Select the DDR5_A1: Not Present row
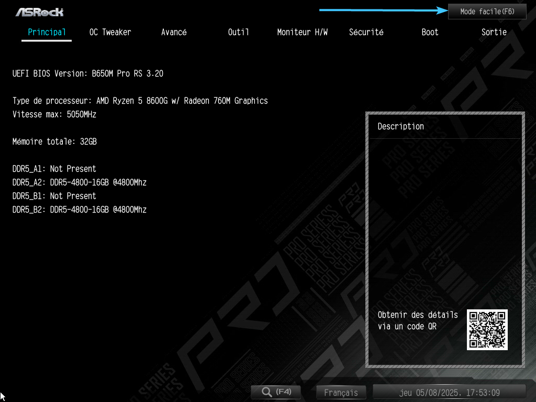This screenshot has width=536, height=402. [x=54, y=169]
